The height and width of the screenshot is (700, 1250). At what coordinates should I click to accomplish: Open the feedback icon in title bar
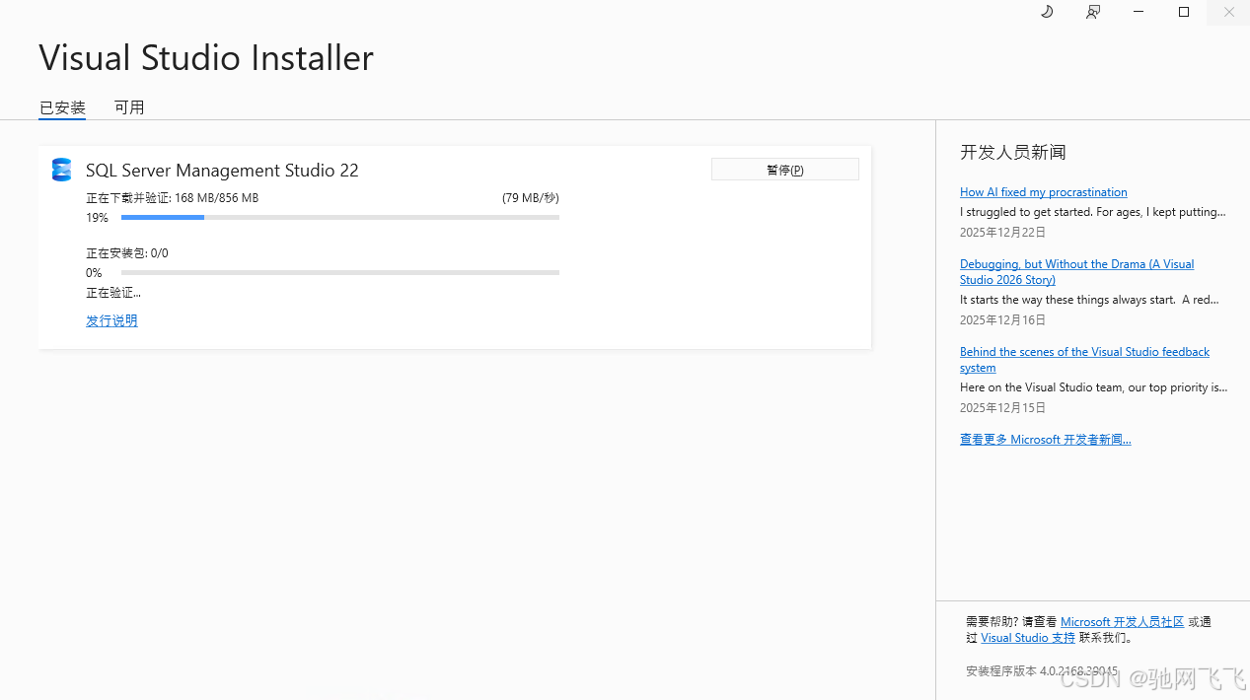coord(1093,12)
